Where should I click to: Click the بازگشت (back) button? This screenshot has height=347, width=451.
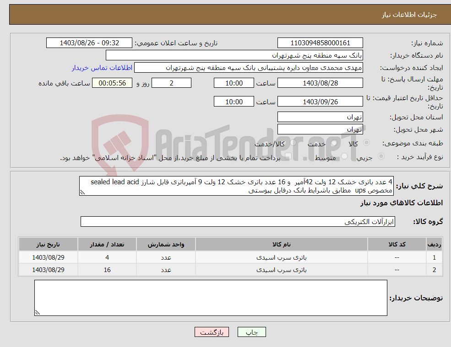point(212,332)
